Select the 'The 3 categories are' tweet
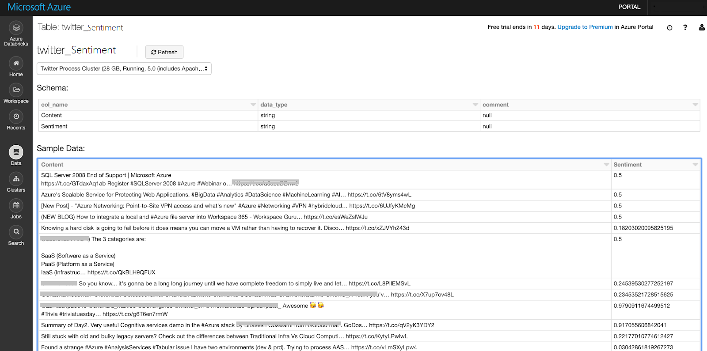The height and width of the screenshot is (351, 707). pyautogui.click(x=324, y=256)
